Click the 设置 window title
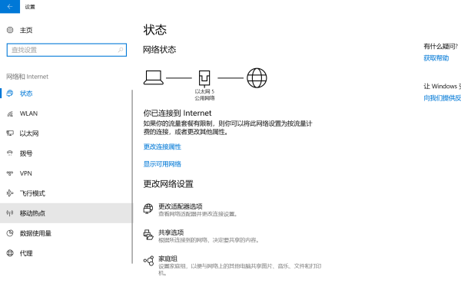This screenshot has height=283, width=461. [x=30, y=7]
